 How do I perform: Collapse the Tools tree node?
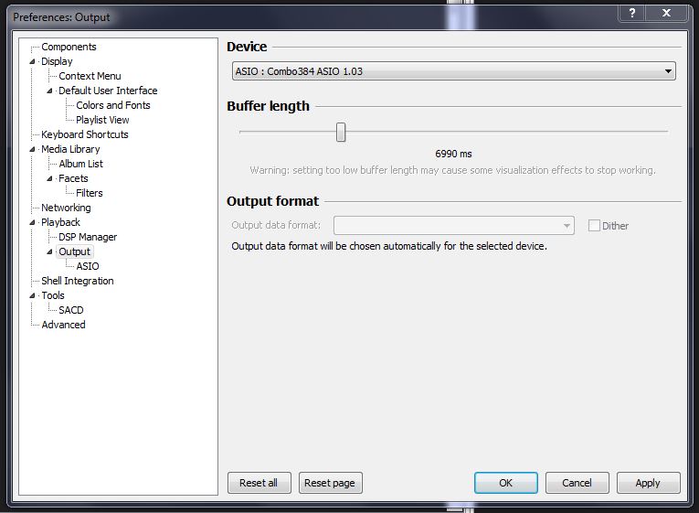pyautogui.click(x=32, y=295)
